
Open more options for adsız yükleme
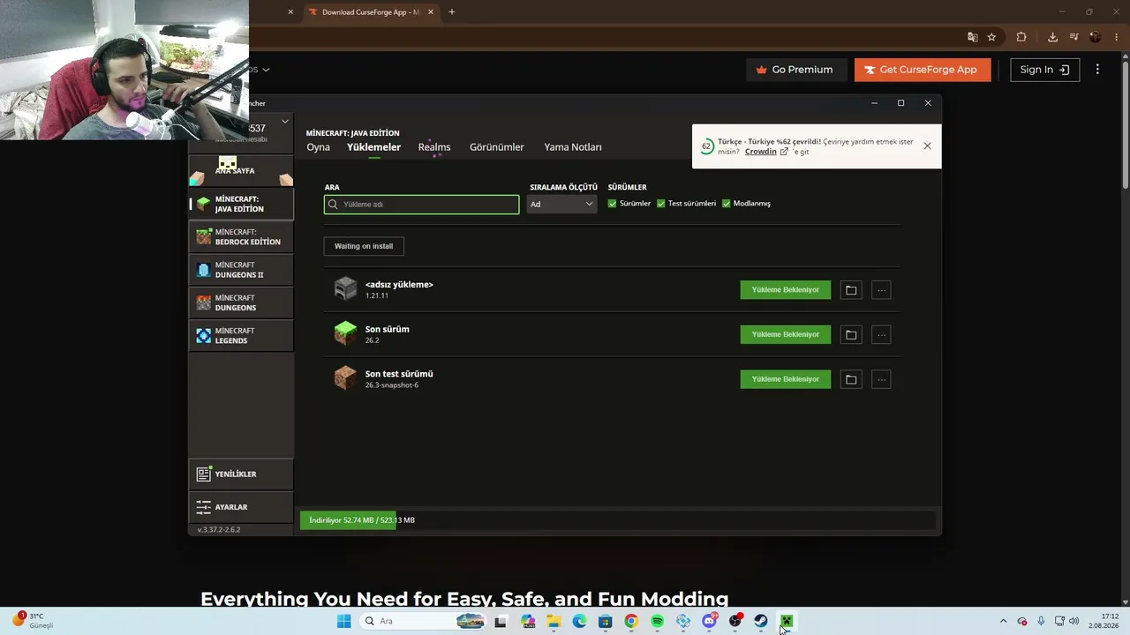pos(881,290)
